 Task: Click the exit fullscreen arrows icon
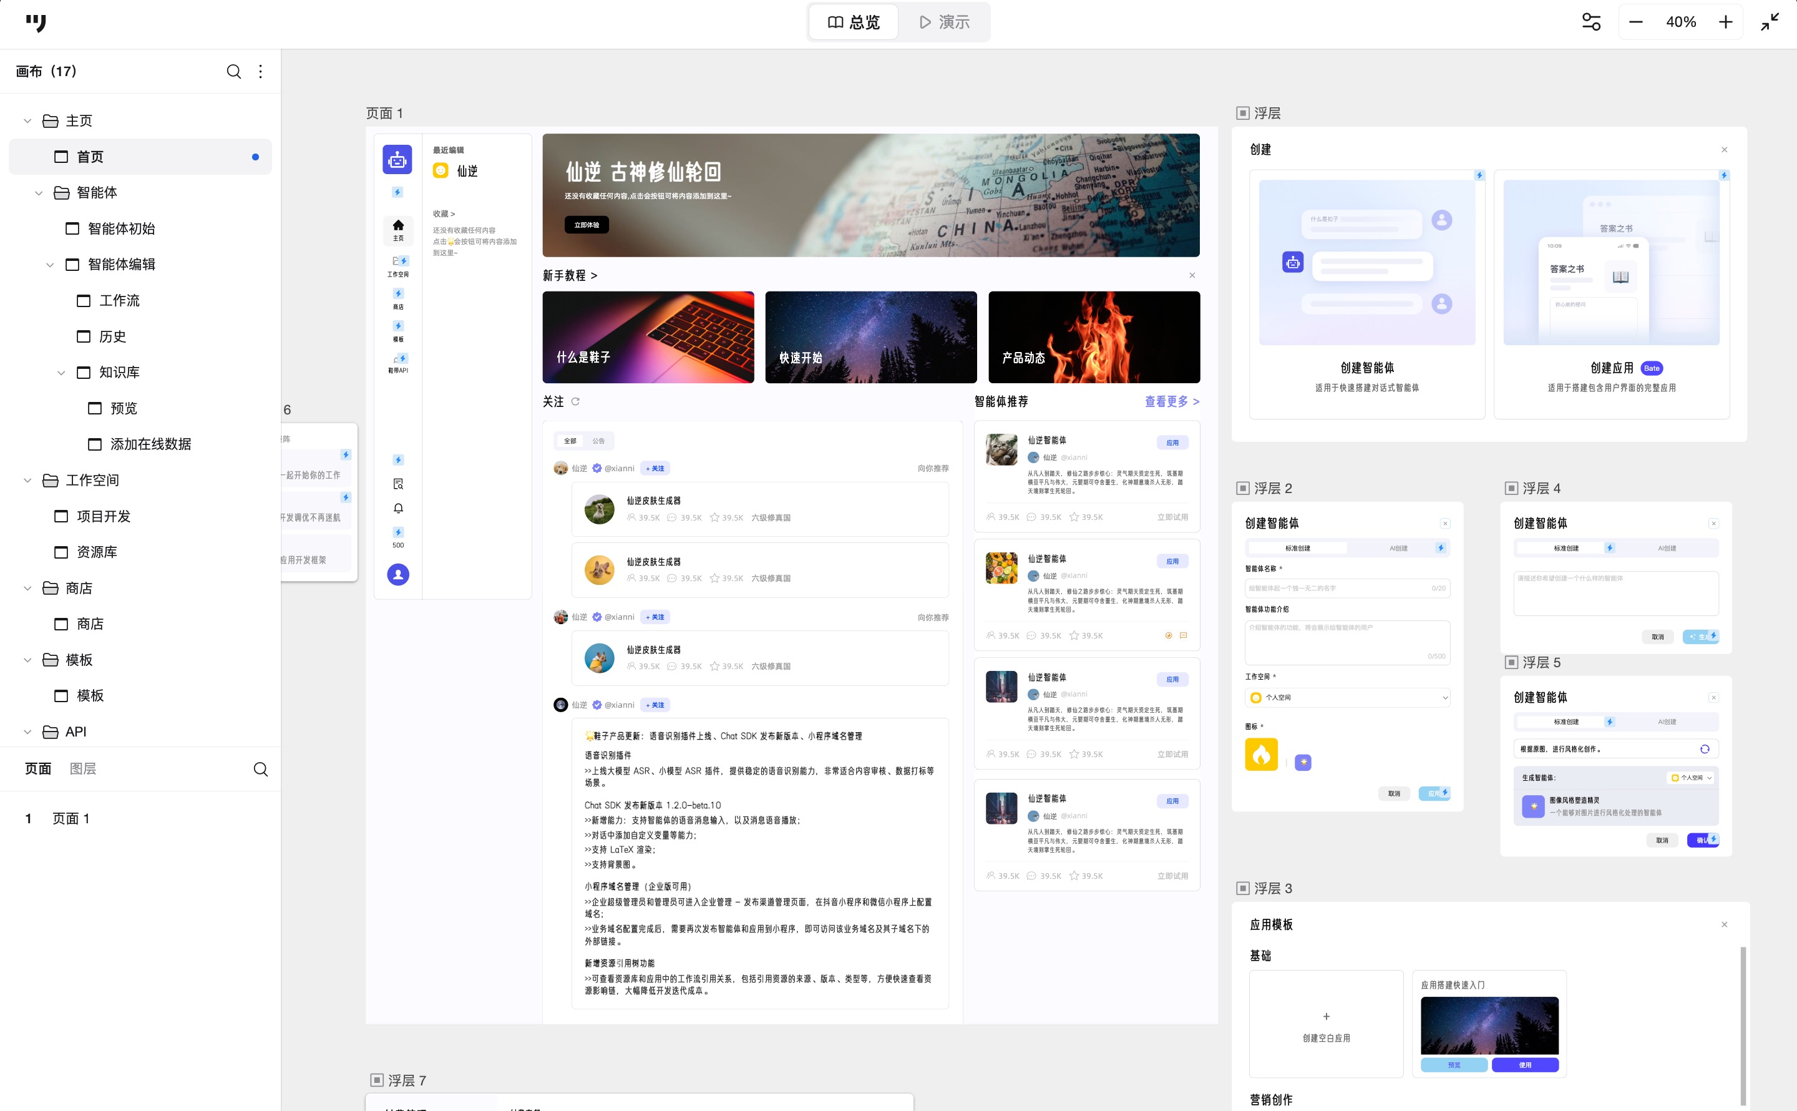tap(1770, 22)
